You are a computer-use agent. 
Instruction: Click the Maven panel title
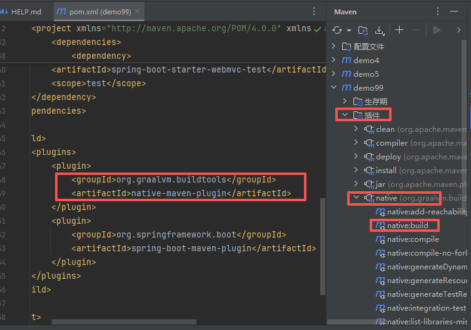tap(345, 12)
